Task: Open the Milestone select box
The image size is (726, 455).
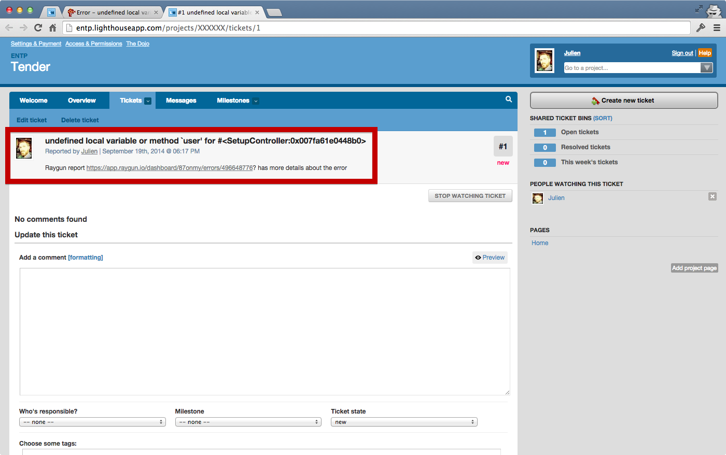Action: click(248, 422)
